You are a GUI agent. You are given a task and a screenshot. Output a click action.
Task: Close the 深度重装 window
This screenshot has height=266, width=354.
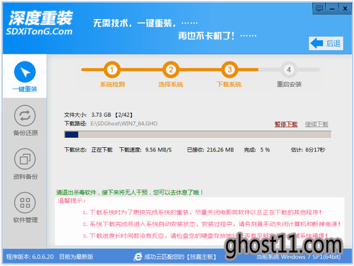(x=345, y=8)
